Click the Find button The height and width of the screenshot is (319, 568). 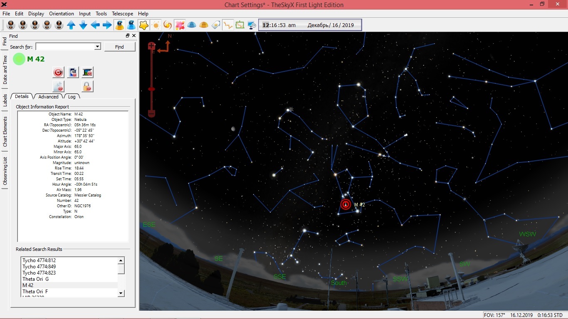(119, 47)
